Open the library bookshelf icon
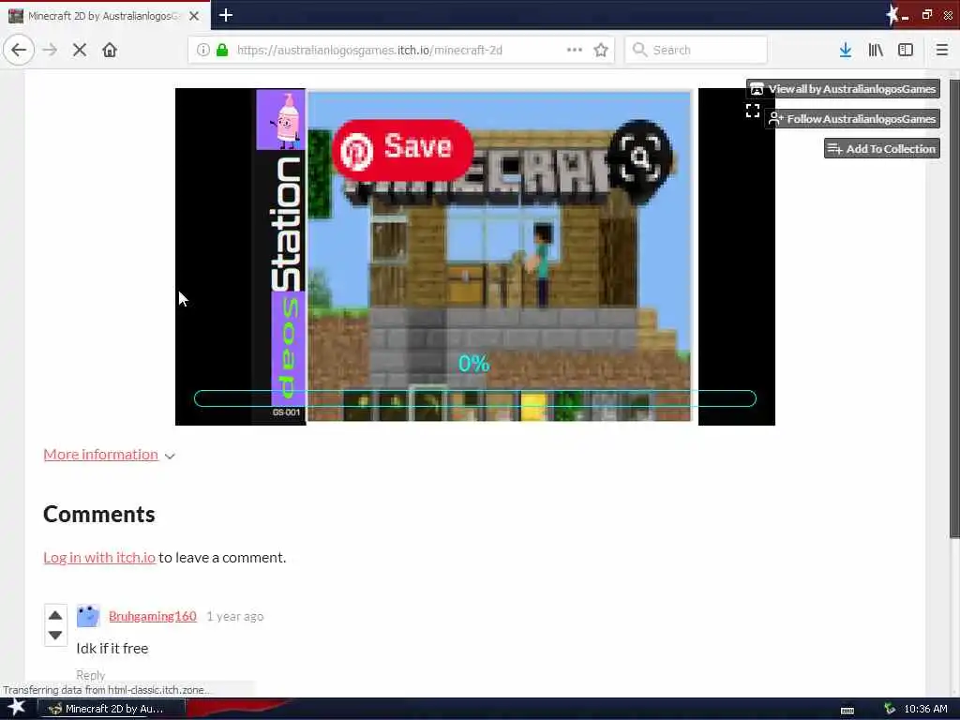The image size is (960, 720). pos(876,50)
